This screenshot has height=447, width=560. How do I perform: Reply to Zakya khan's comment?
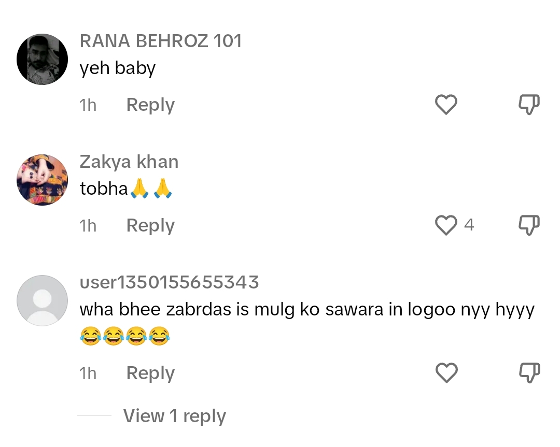click(x=150, y=226)
